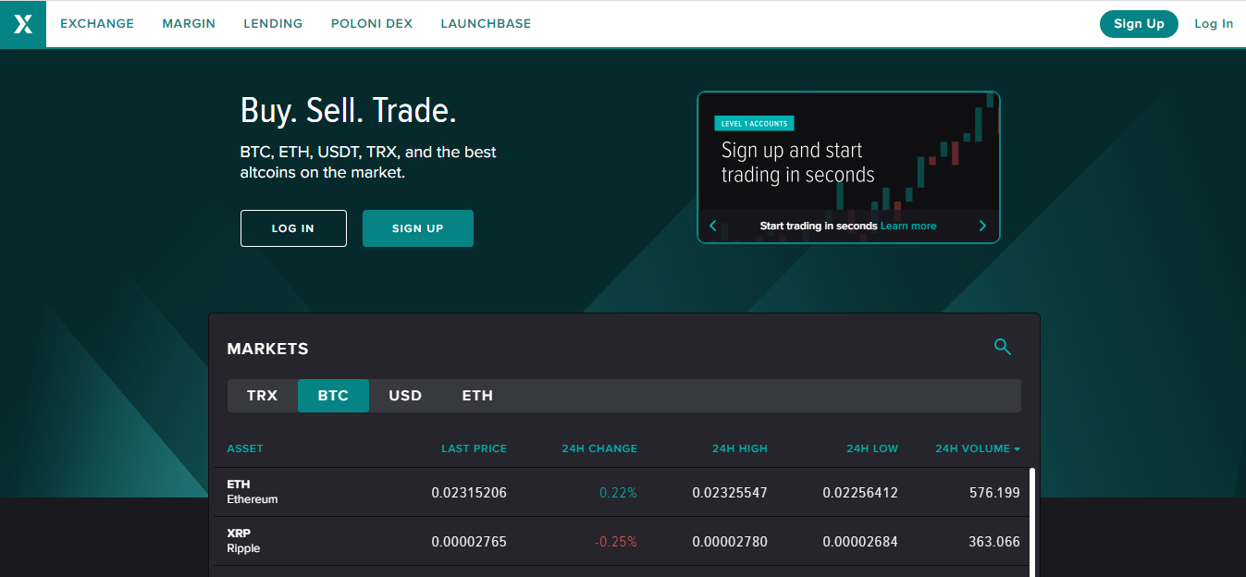Click the hero LOG IN button
The width and height of the screenshot is (1246, 577).
pos(293,228)
